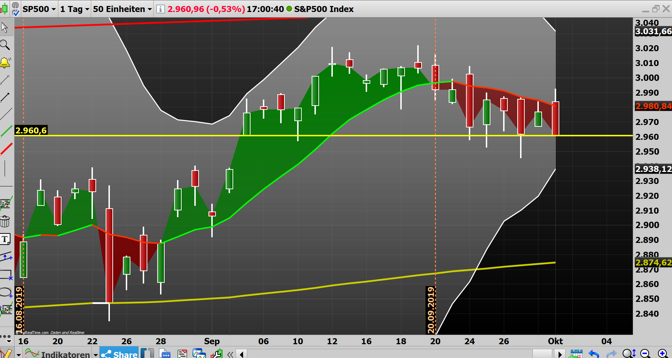
Task: Undo the last chart action
Action: pos(594,353)
